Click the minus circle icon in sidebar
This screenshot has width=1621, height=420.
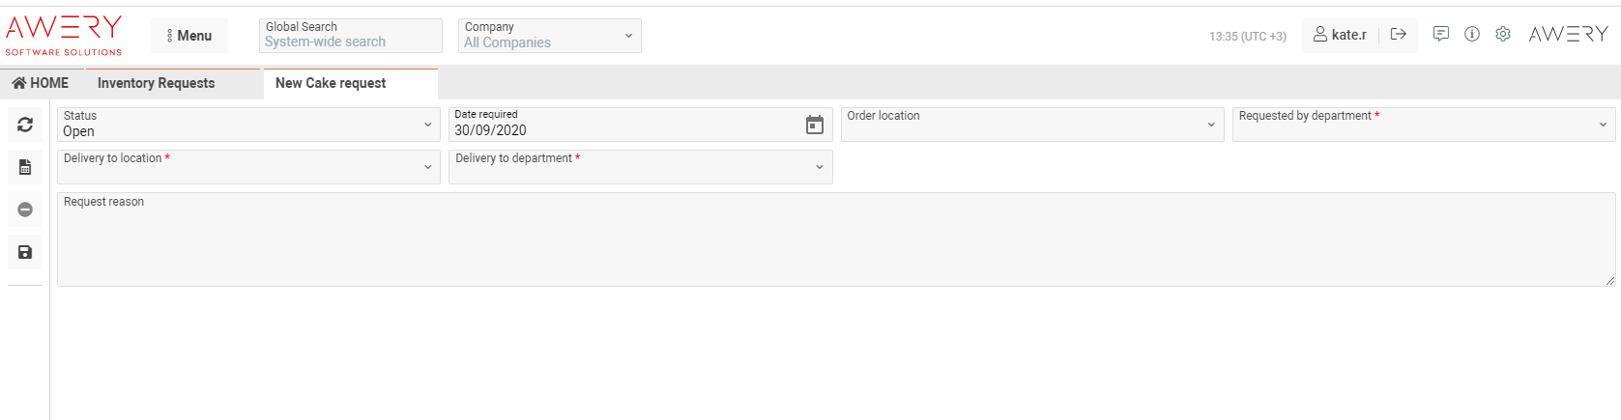pyautogui.click(x=25, y=210)
